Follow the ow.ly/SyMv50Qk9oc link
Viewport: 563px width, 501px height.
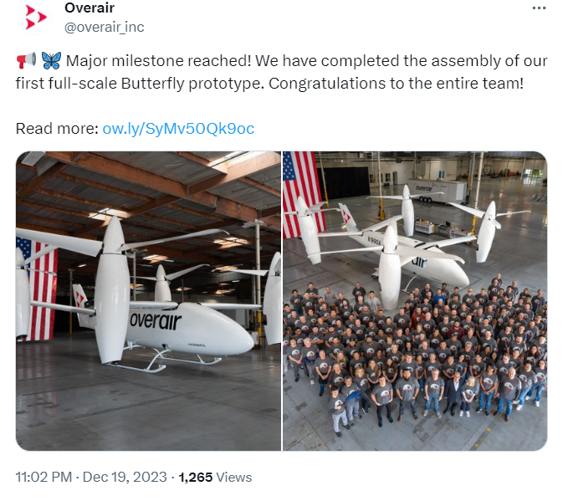pos(178,129)
